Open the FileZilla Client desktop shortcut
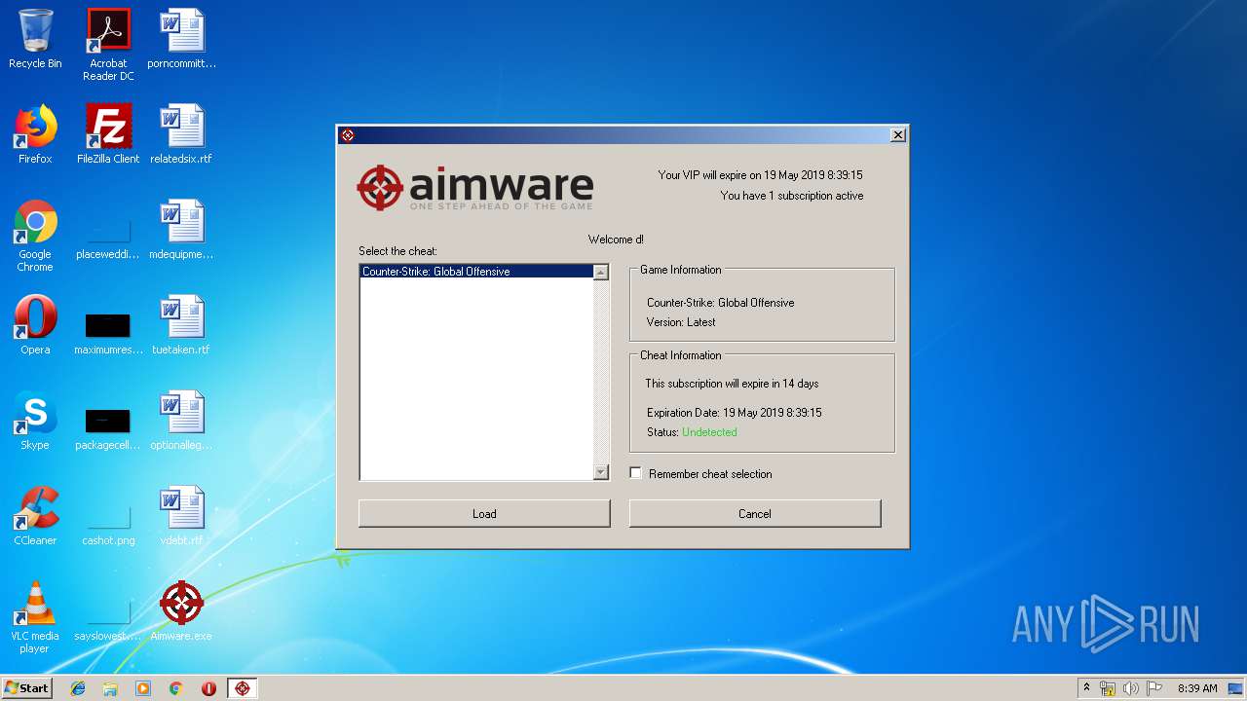 108,134
